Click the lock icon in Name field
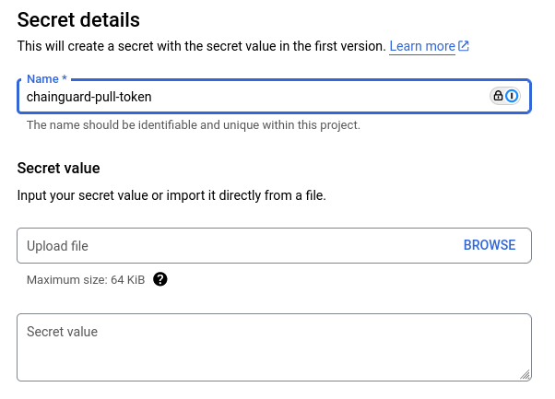 [x=499, y=96]
